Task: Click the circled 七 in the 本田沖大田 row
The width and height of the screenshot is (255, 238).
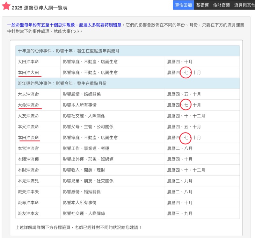Action: [186, 72]
